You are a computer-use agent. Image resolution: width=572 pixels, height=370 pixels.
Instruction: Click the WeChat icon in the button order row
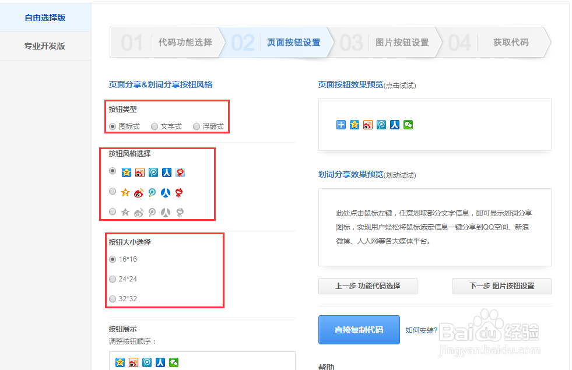[174, 362]
